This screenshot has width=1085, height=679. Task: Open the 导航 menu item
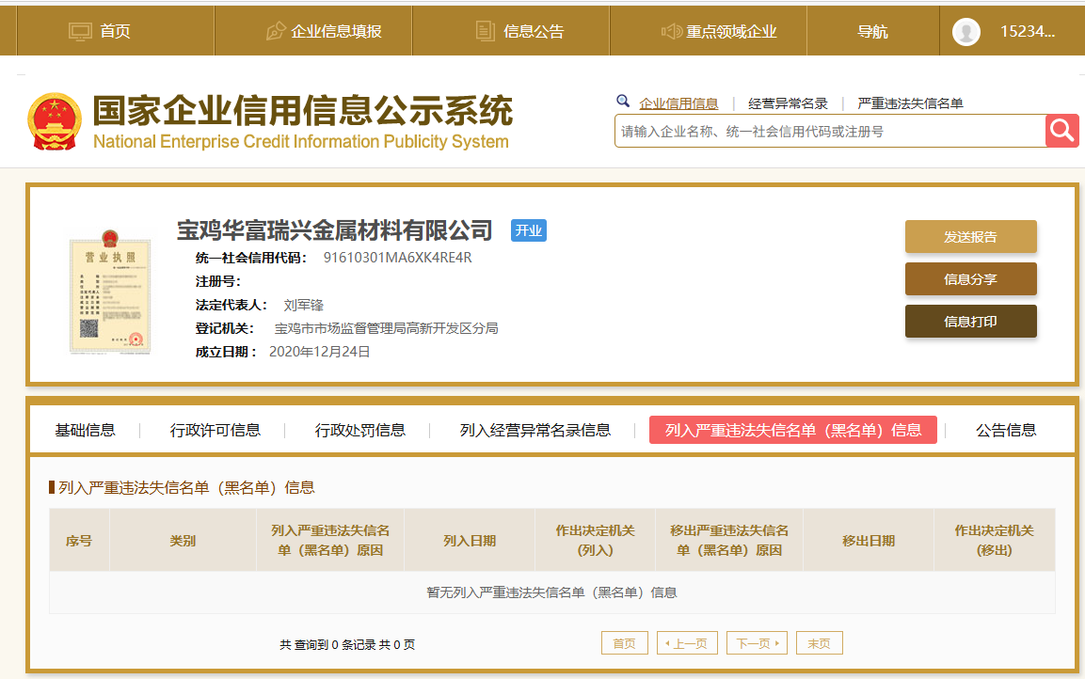pyautogui.click(x=872, y=32)
